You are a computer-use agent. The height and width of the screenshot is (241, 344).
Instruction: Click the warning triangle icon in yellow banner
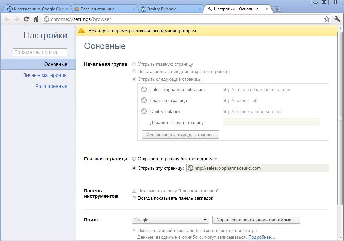[81, 31]
